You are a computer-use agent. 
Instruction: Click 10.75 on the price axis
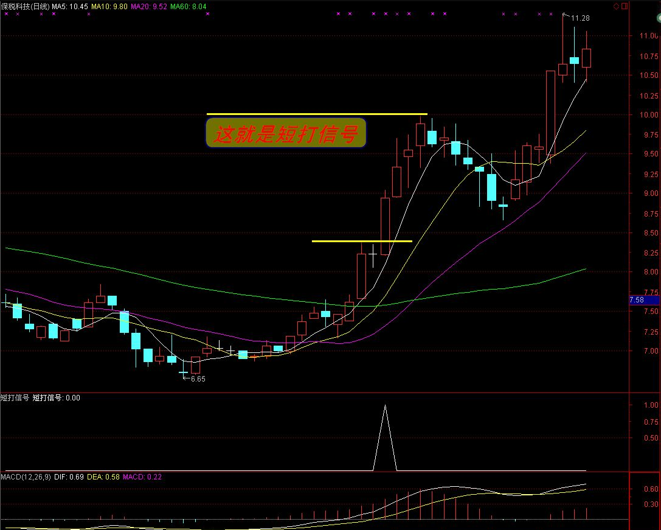pyautogui.click(x=649, y=56)
